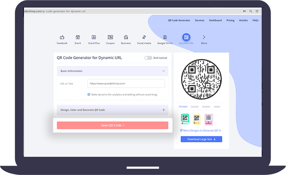The height and width of the screenshot is (175, 286).
Task: Click the Dynamic URL QR type icon
Action: click(x=186, y=37)
